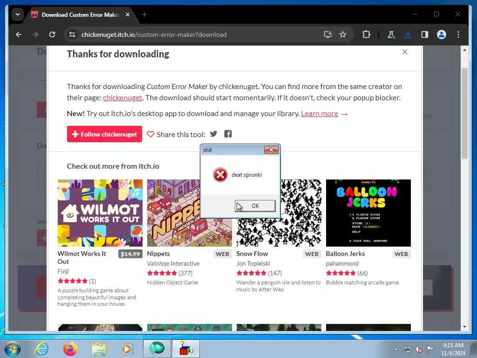Click the address bar URL

point(154,34)
